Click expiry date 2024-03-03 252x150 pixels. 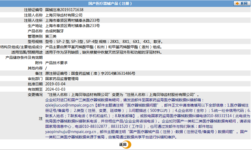coord(55,89)
